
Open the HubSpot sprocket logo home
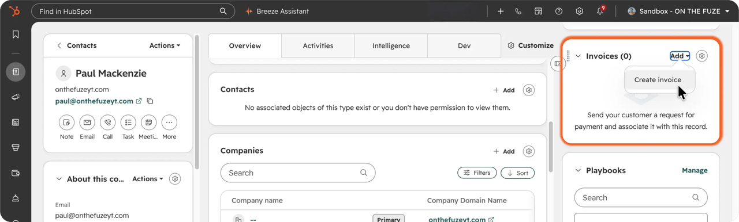click(x=15, y=11)
